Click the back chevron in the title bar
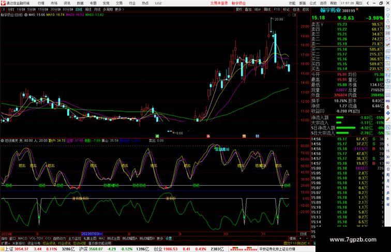Viewport: 391px width, 252px height. [368, 3]
